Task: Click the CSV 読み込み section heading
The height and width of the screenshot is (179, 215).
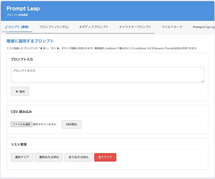Action: point(21,112)
